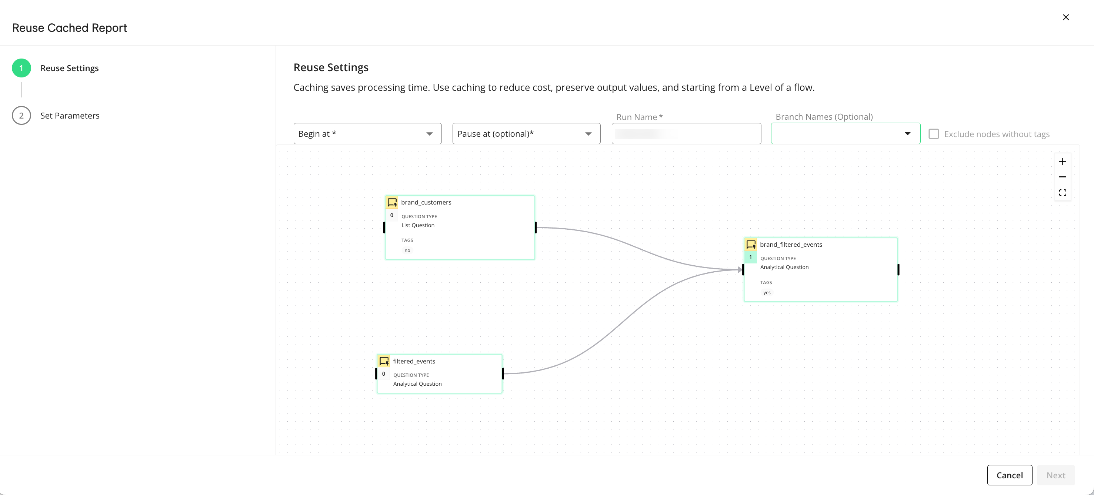Close the Reuse Cached Report dialog
This screenshot has height=495, width=1094.
pos(1065,17)
